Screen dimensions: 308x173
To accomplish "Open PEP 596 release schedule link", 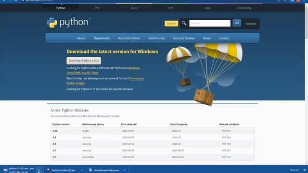I will (x=226, y=137).
